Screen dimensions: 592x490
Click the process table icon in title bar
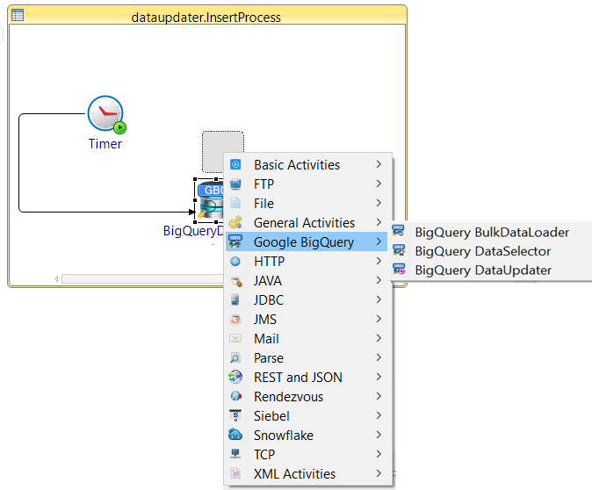(18, 15)
